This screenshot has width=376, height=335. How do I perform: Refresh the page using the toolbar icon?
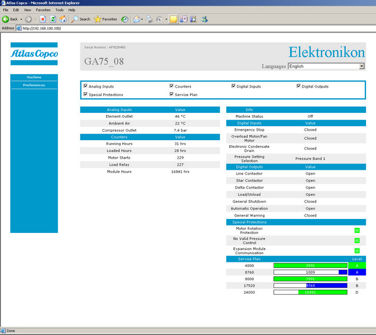(x=53, y=19)
